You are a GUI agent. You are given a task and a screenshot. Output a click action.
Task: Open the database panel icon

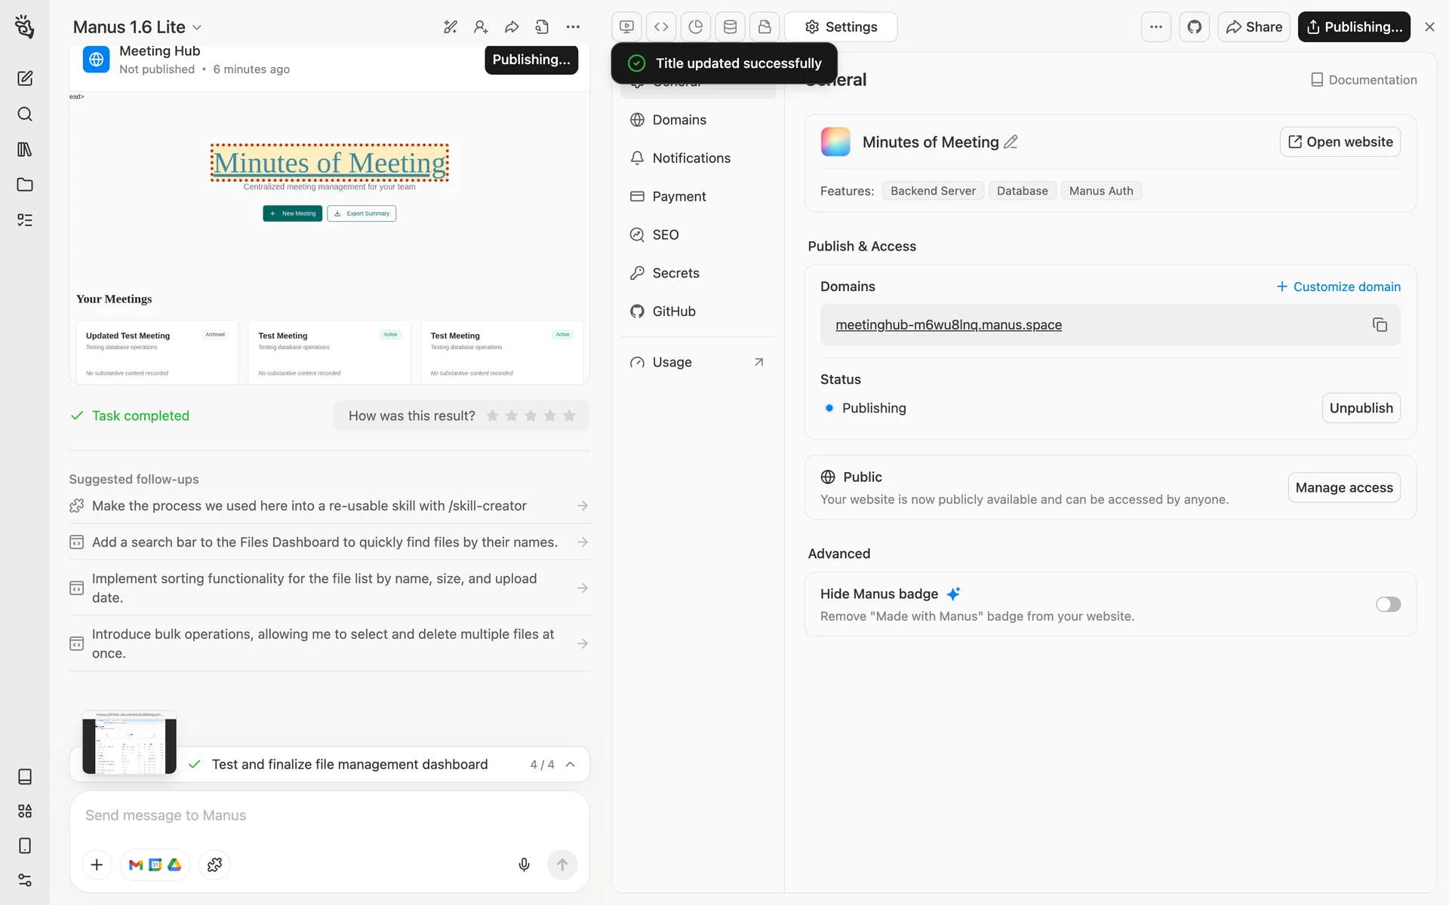pyautogui.click(x=730, y=27)
